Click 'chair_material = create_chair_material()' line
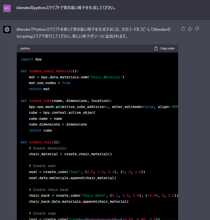210x220 pixels. click(70, 154)
